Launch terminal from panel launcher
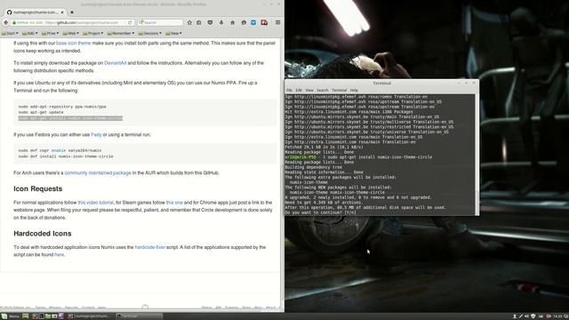 tap(42, 316)
